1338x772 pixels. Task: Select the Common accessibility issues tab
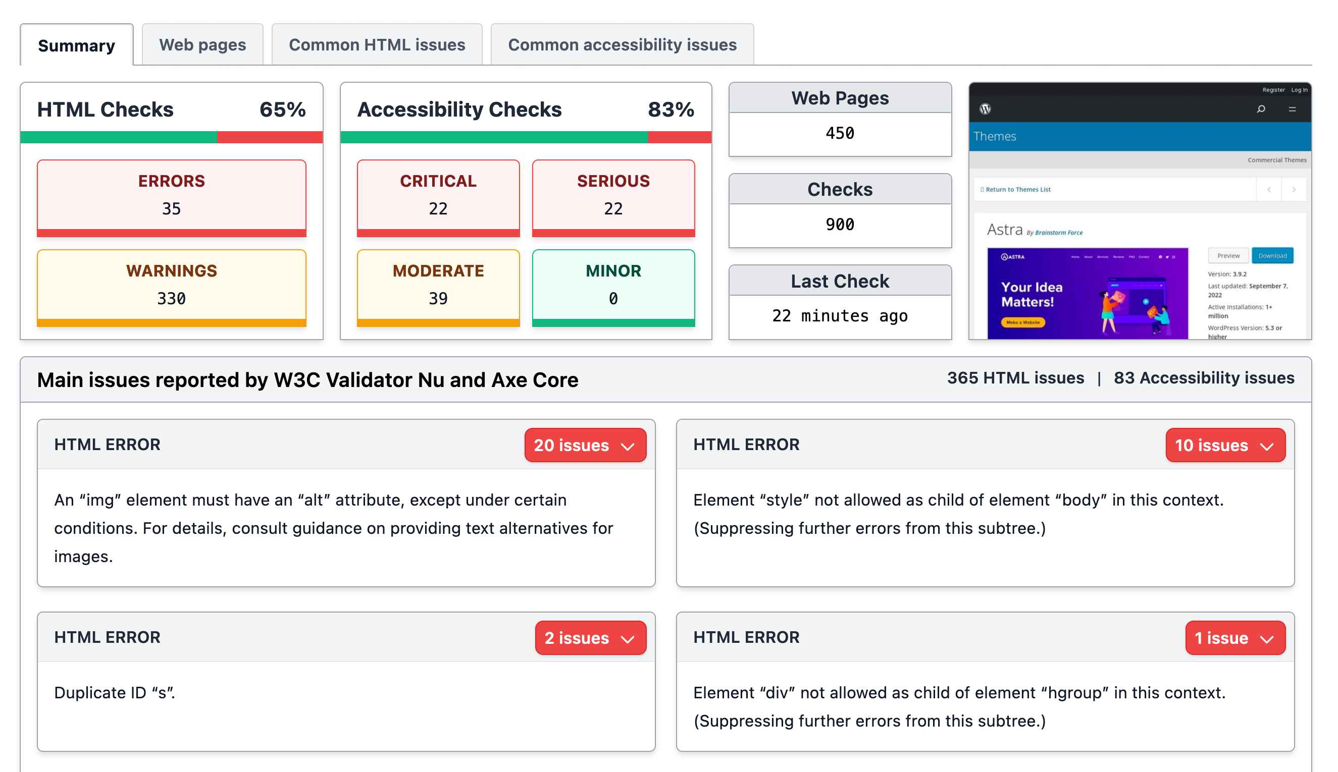pyautogui.click(x=621, y=44)
